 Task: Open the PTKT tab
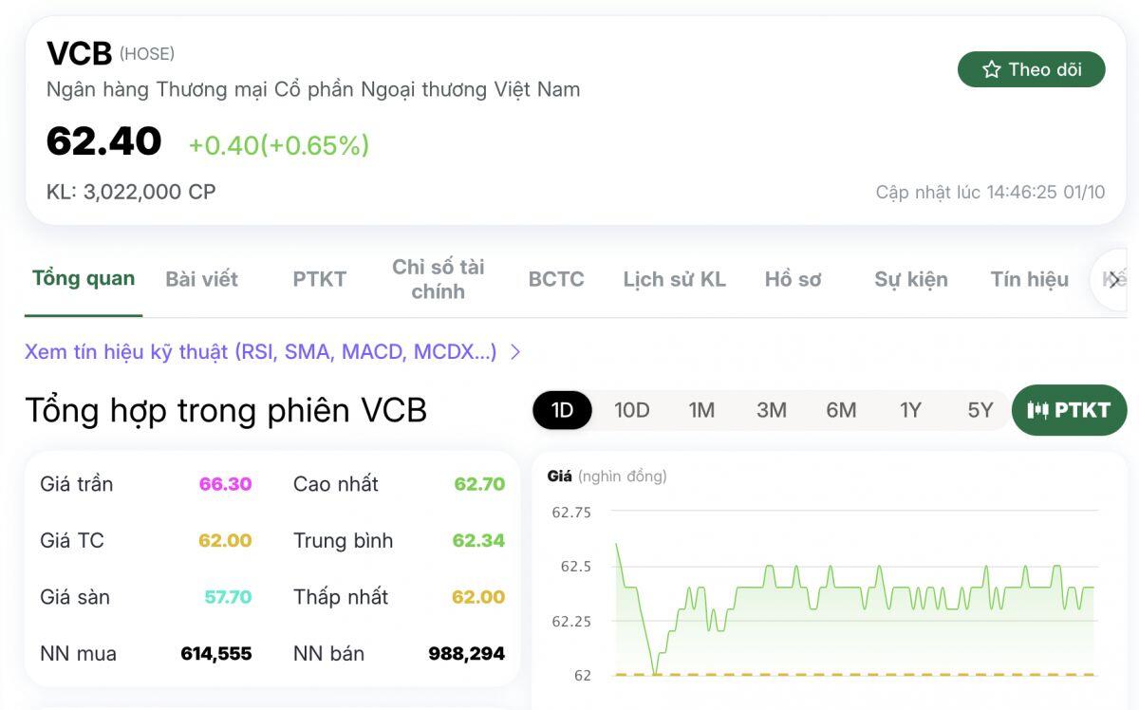click(319, 279)
